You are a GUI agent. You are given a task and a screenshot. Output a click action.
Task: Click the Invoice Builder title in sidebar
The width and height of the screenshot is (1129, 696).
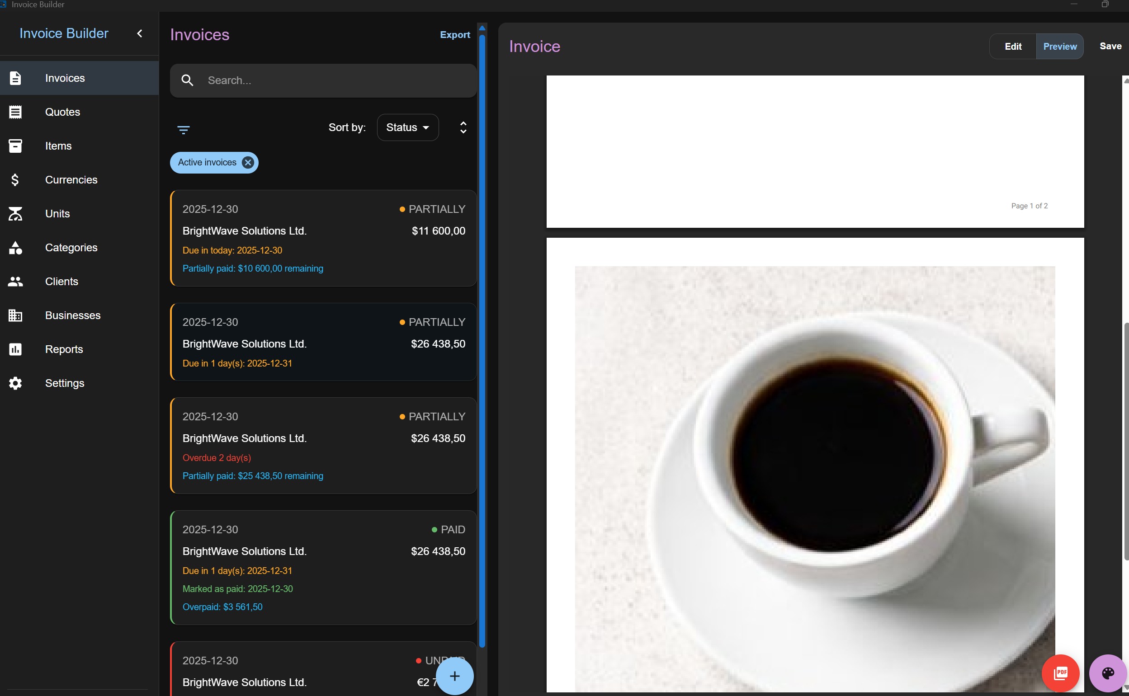(x=64, y=33)
